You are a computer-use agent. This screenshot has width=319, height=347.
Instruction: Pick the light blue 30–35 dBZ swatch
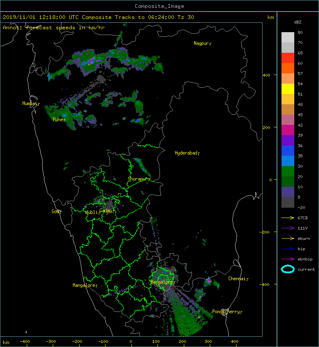[288, 161]
